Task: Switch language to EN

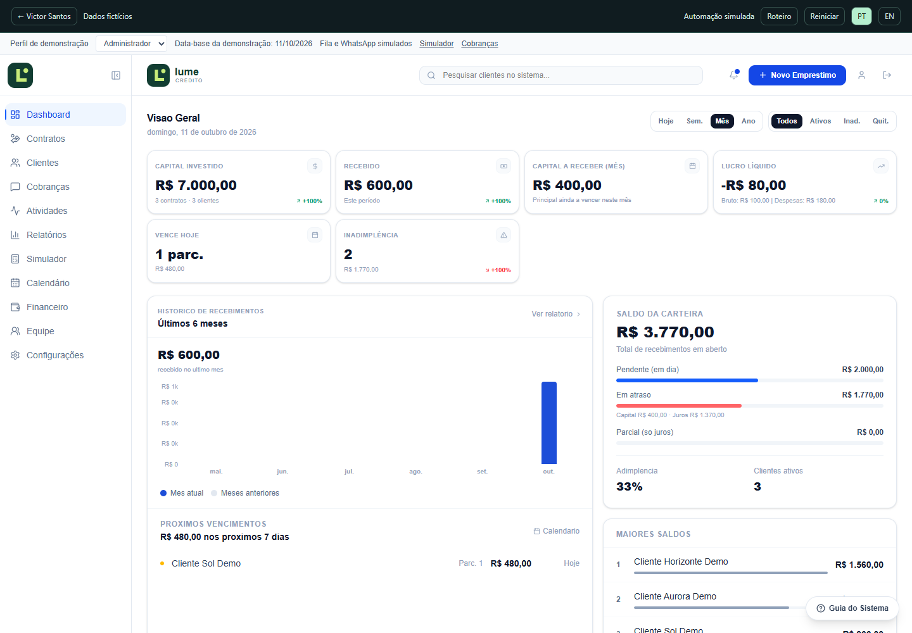Action: [889, 16]
